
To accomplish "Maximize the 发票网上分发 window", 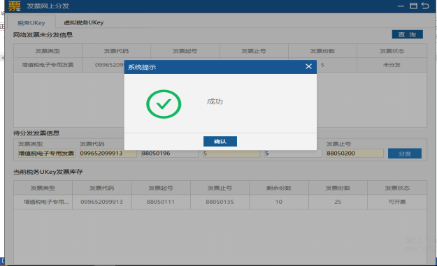I will point(414,6).
